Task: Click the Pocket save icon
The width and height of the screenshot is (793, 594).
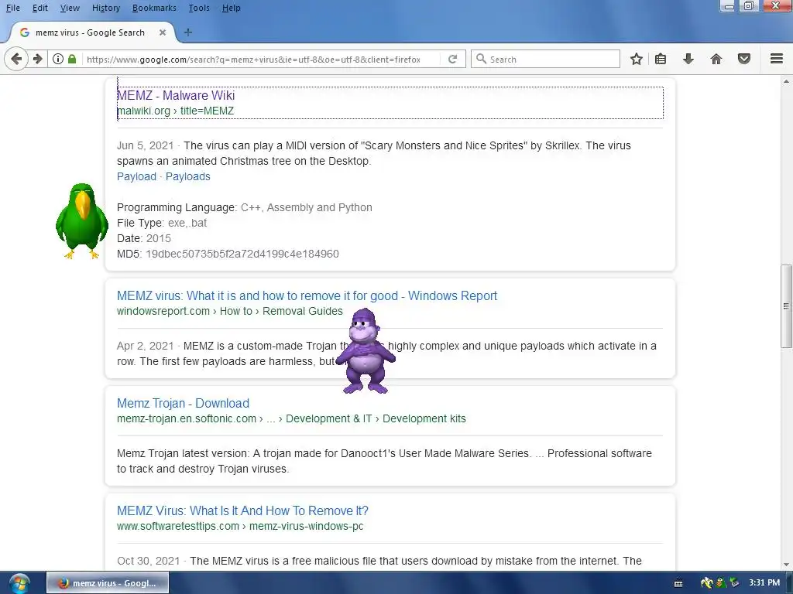Action: pos(744,59)
